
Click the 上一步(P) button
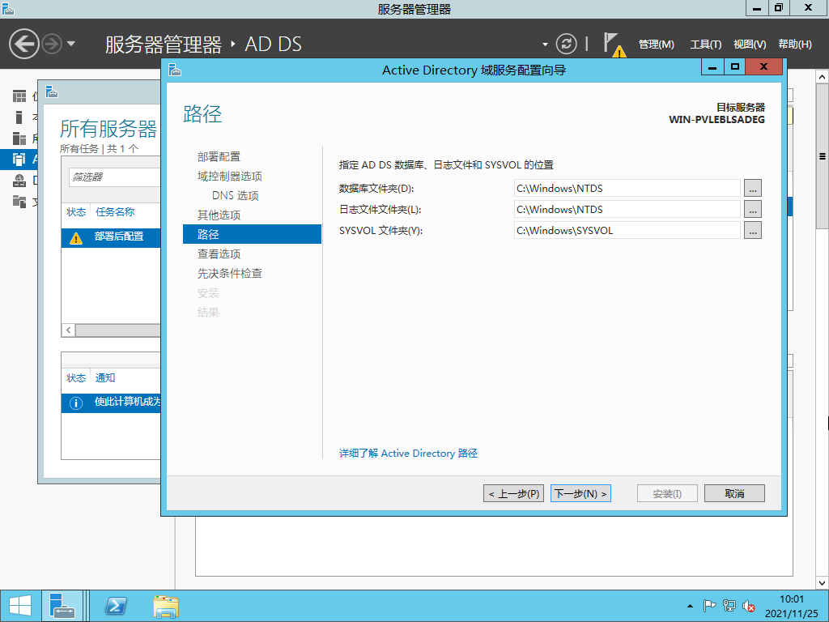tap(513, 493)
